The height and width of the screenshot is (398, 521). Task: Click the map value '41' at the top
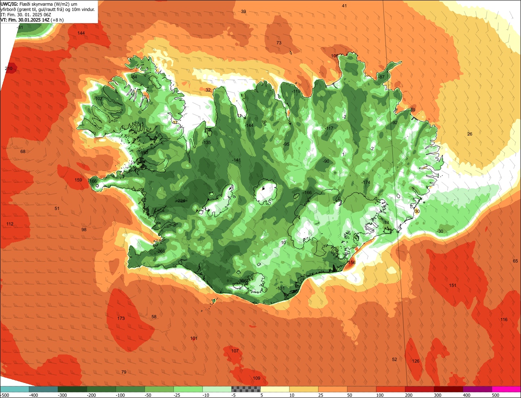[x=344, y=6]
